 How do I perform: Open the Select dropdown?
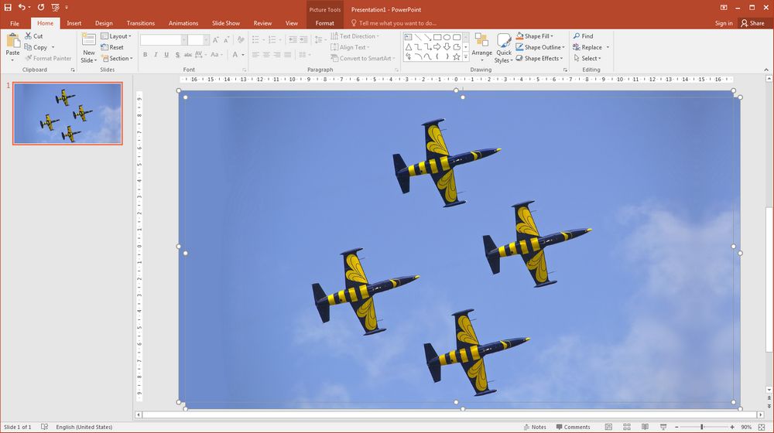tap(587, 58)
